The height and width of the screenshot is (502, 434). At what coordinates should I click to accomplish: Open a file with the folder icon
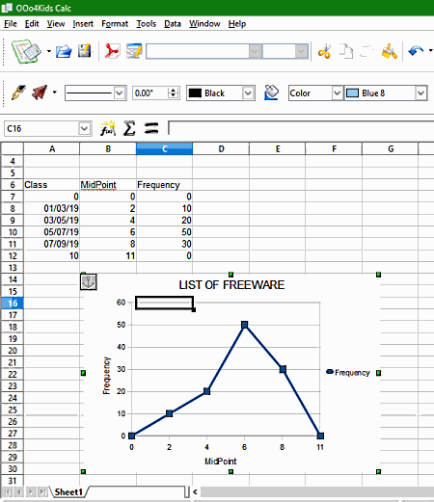[x=64, y=51]
